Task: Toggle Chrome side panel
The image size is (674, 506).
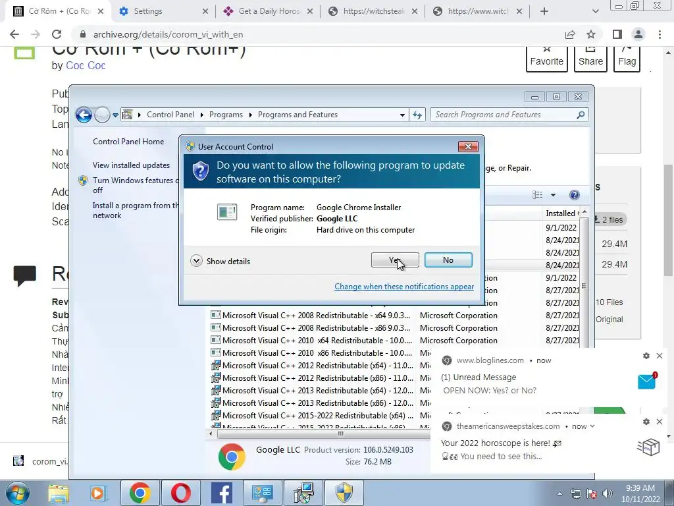Action: click(617, 34)
